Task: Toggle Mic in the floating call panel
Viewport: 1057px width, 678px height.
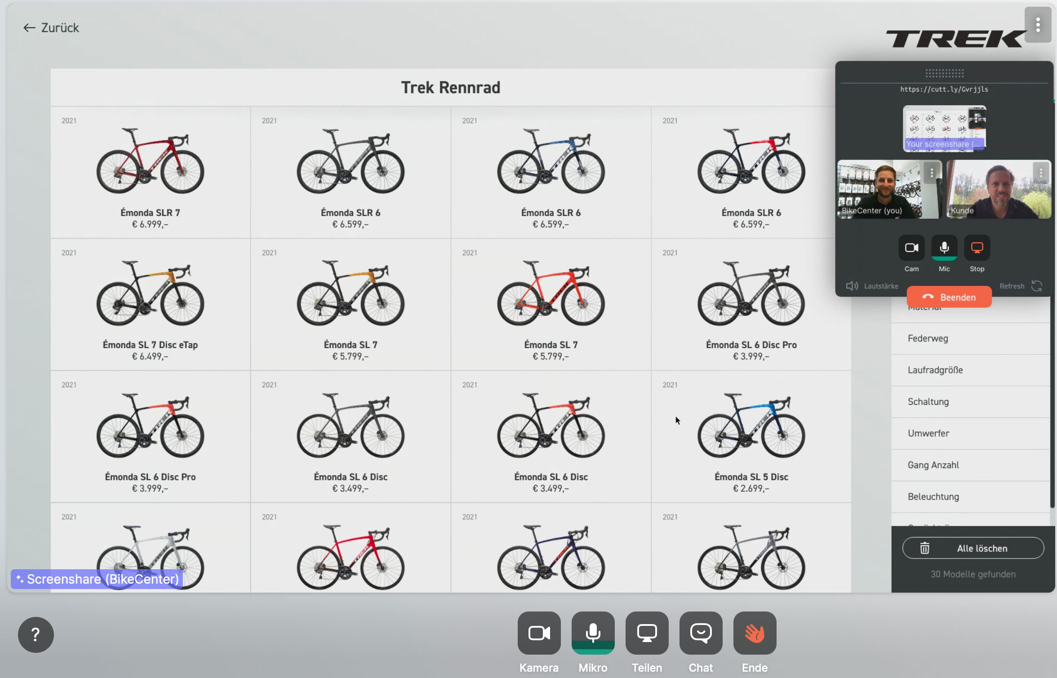Action: [x=944, y=248]
